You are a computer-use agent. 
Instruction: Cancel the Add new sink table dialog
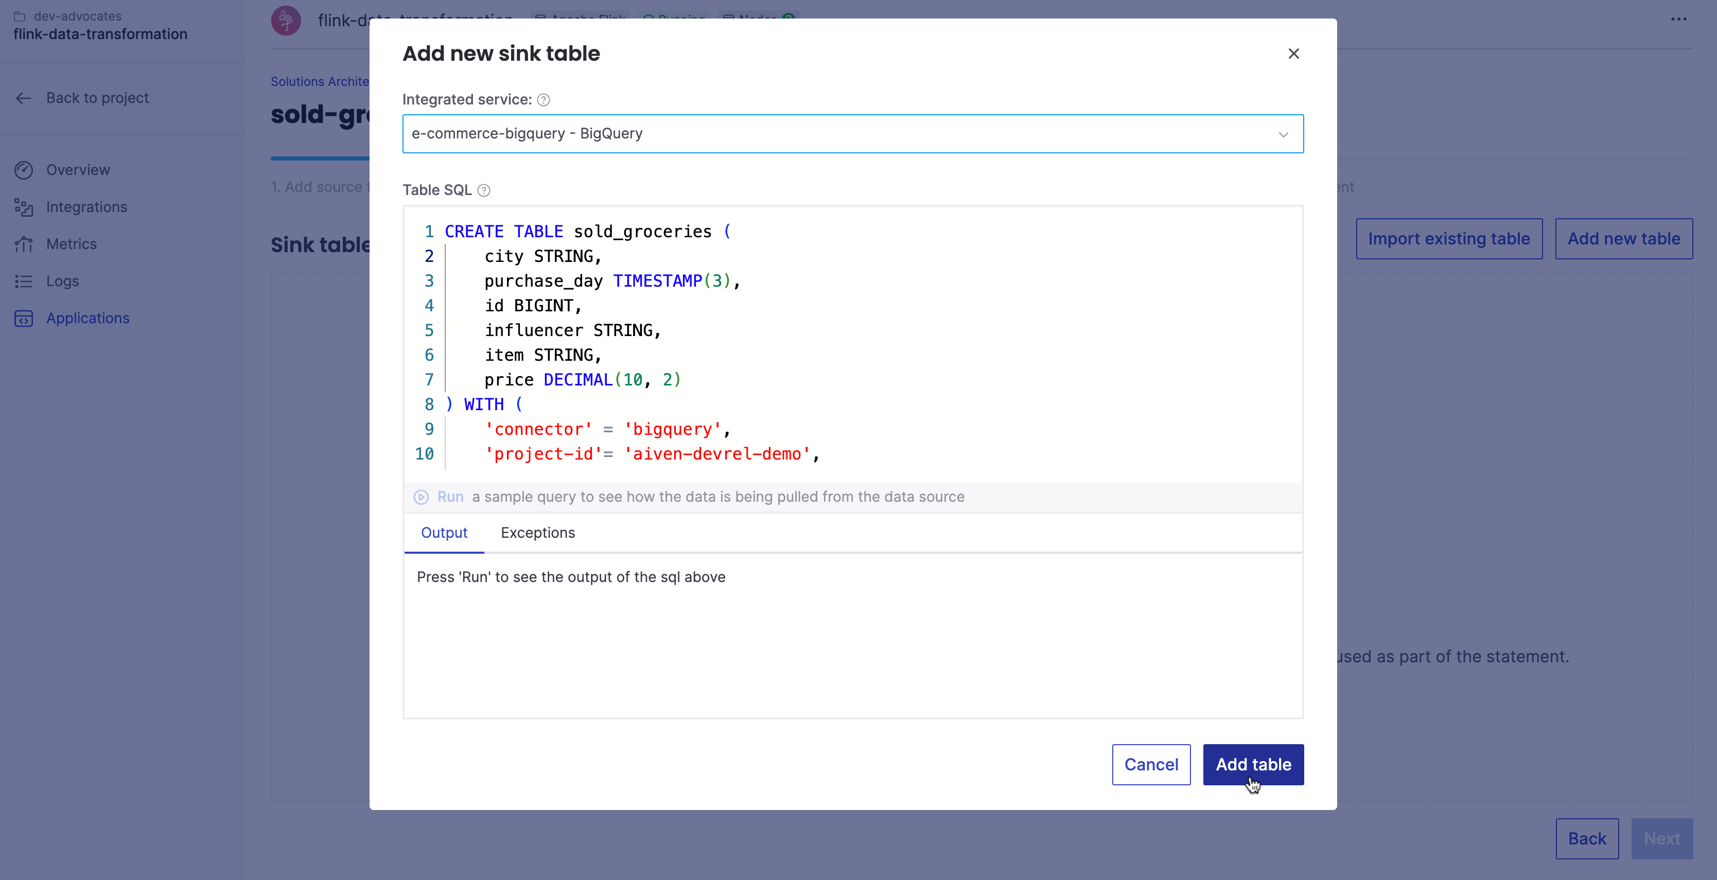(x=1150, y=765)
